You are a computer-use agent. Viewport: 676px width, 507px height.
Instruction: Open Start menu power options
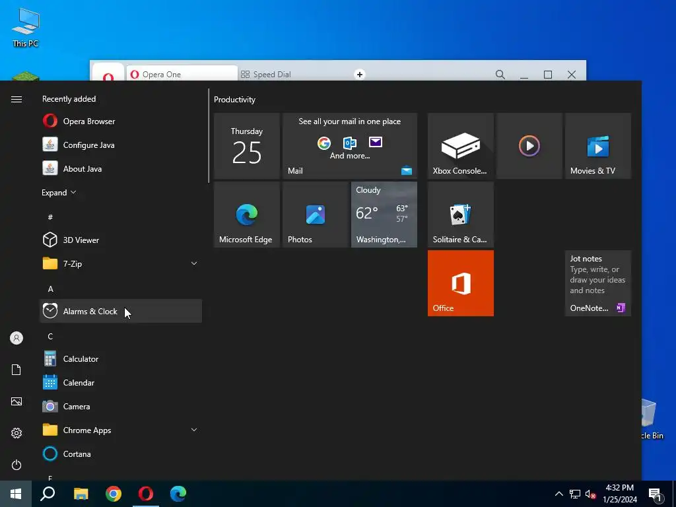pos(17,465)
